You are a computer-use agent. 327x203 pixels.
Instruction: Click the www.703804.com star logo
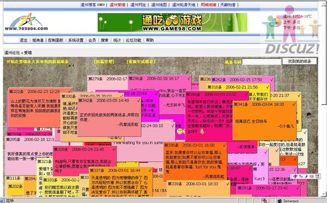point(26,22)
